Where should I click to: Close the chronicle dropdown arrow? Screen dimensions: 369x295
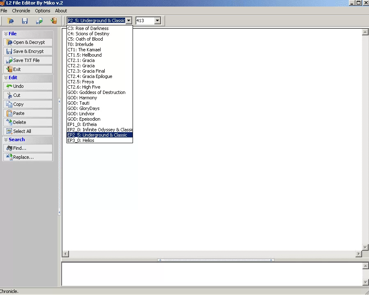click(129, 21)
